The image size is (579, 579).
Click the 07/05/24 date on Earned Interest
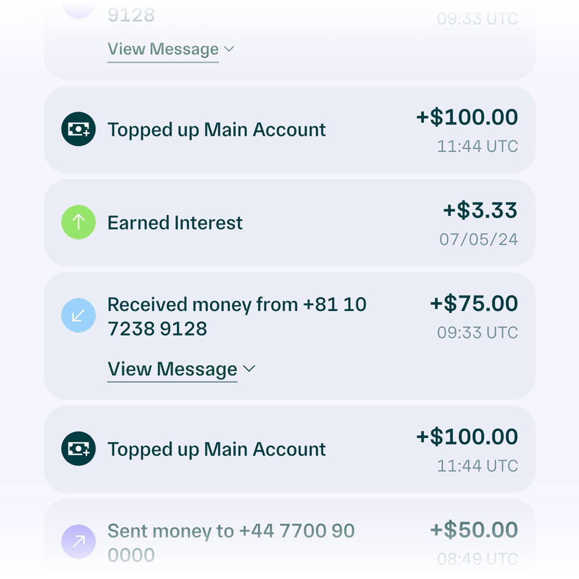(x=478, y=239)
